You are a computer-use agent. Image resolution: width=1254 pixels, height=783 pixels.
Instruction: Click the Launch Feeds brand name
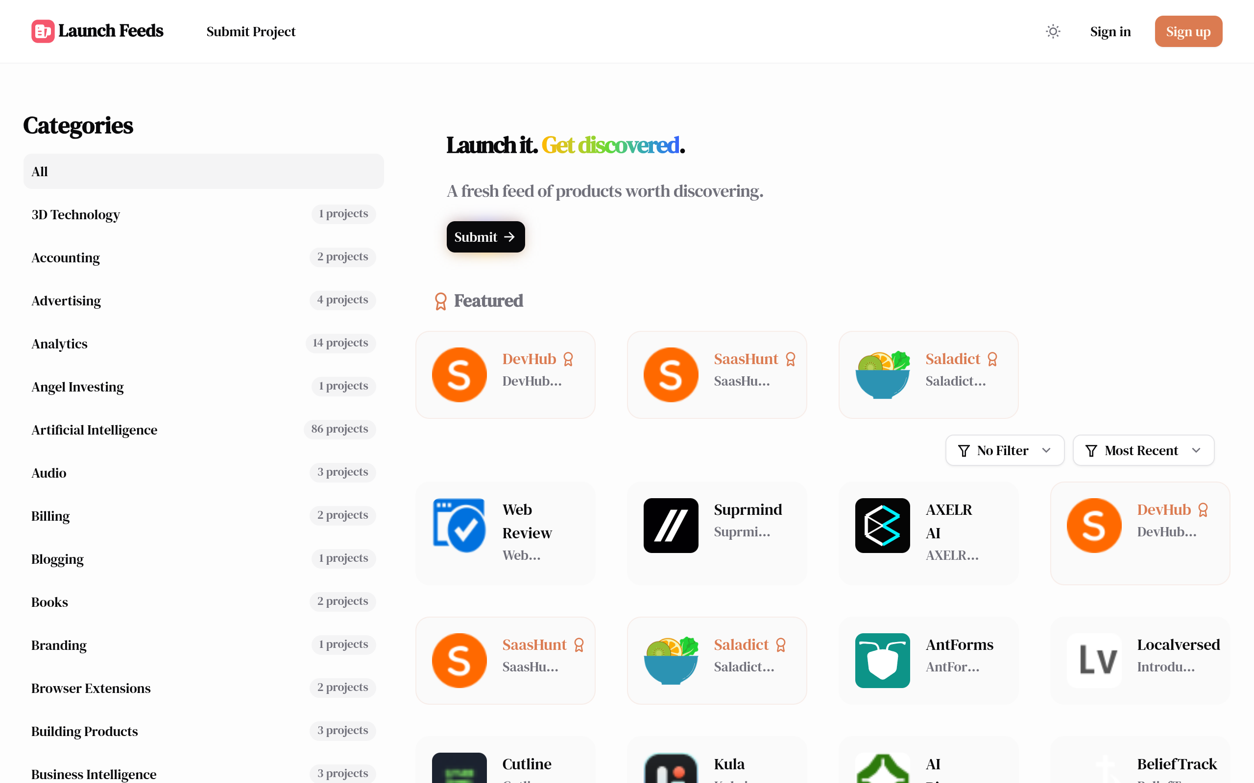pyautogui.click(x=111, y=31)
